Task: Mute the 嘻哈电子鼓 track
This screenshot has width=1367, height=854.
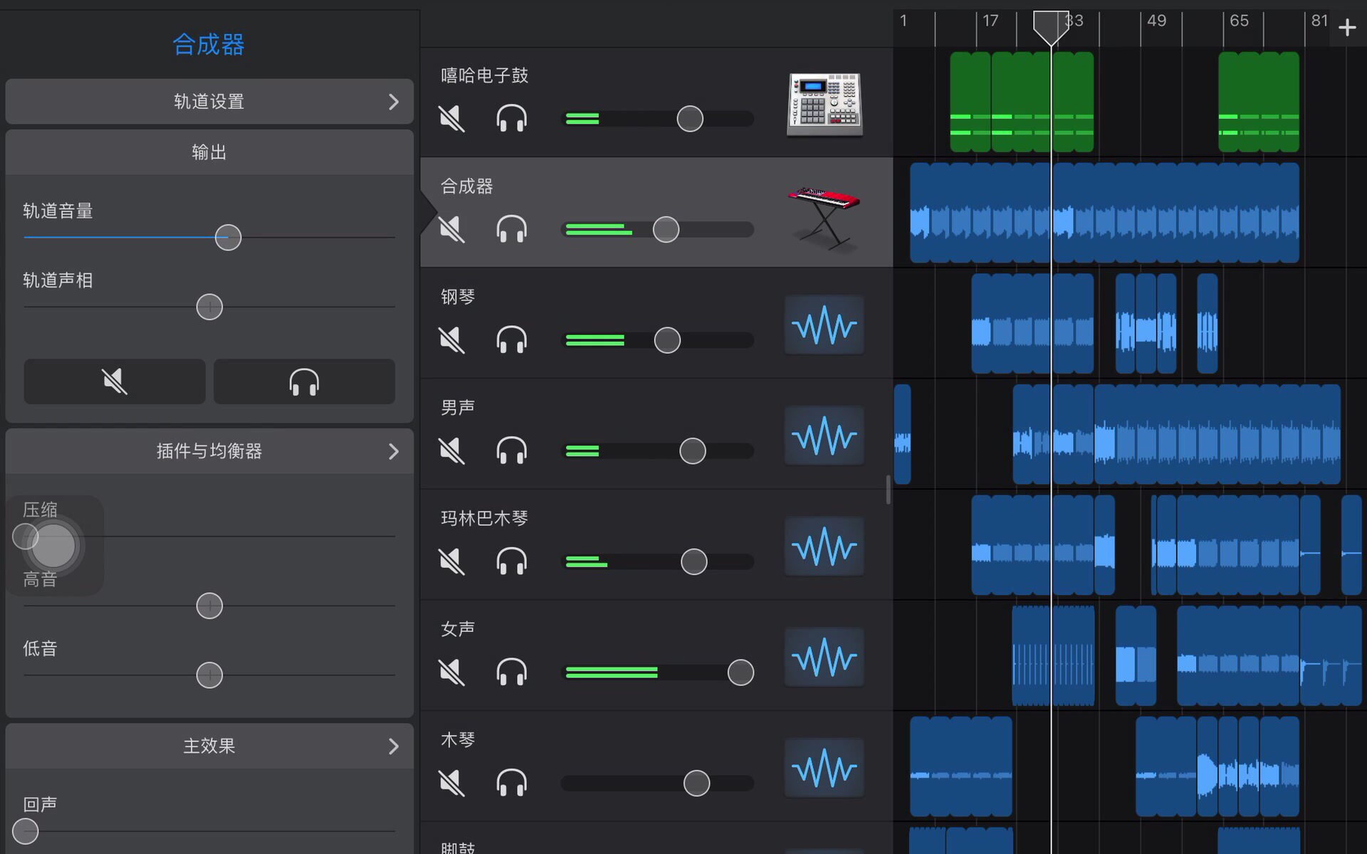Action: click(451, 119)
